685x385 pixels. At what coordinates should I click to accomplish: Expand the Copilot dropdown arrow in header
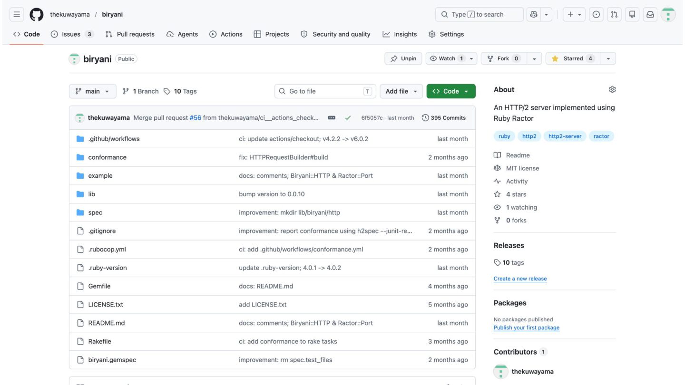click(x=546, y=14)
